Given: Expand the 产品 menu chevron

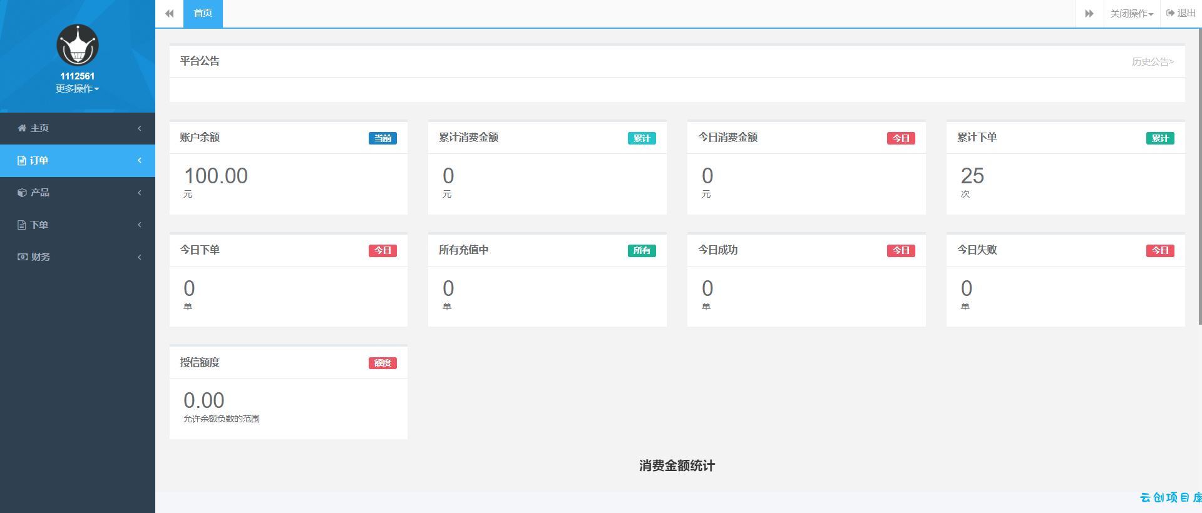Looking at the screenshot, I should click(140, 193).
